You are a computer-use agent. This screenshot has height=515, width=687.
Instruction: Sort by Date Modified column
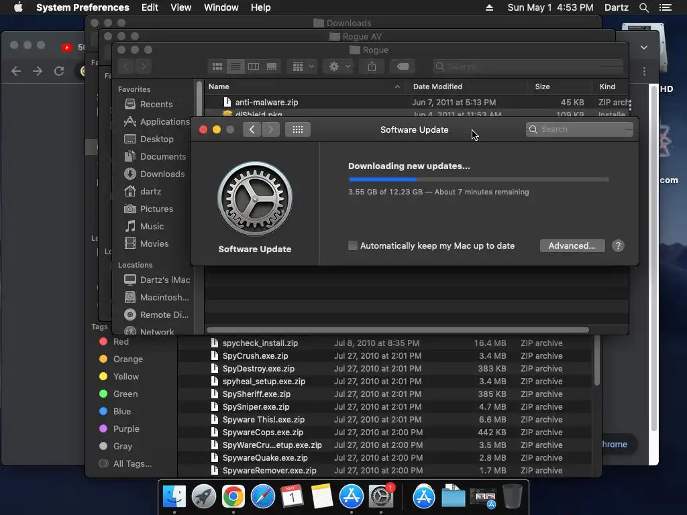(x=466, y=87)
